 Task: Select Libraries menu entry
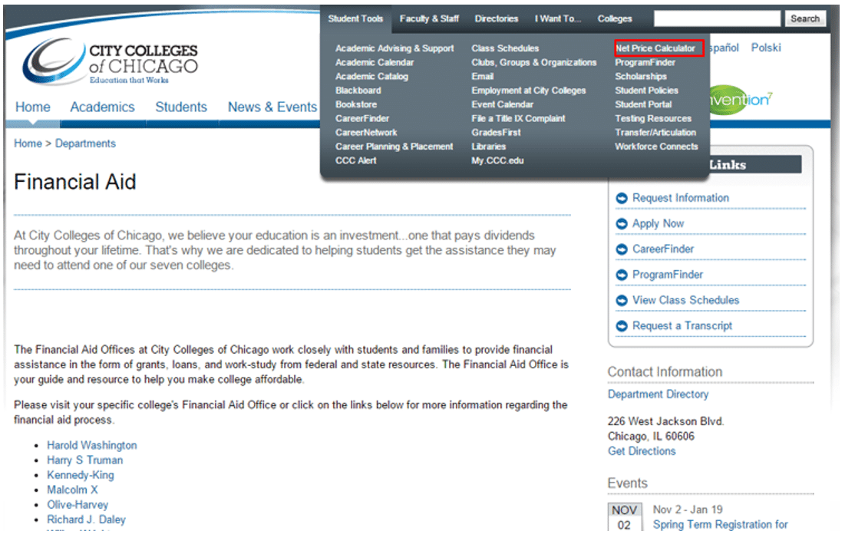(489, 147)
